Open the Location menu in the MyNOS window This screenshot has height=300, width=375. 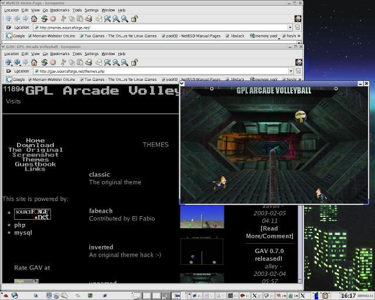[12, 11]
